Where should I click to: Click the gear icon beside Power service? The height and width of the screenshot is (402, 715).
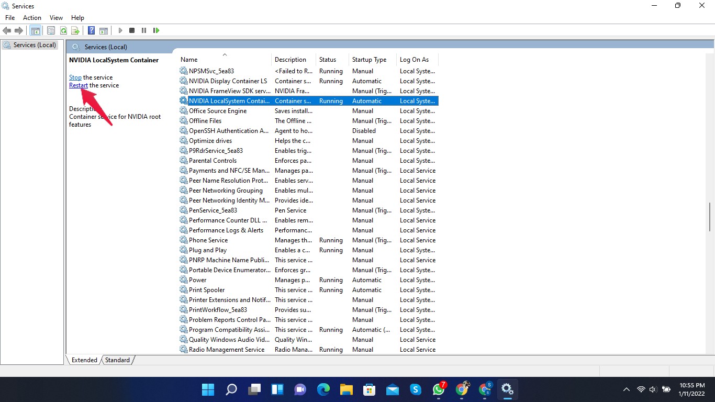(184, 280)
